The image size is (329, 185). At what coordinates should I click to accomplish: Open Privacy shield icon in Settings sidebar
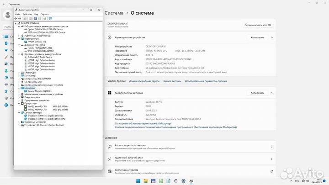pos(6,98)
